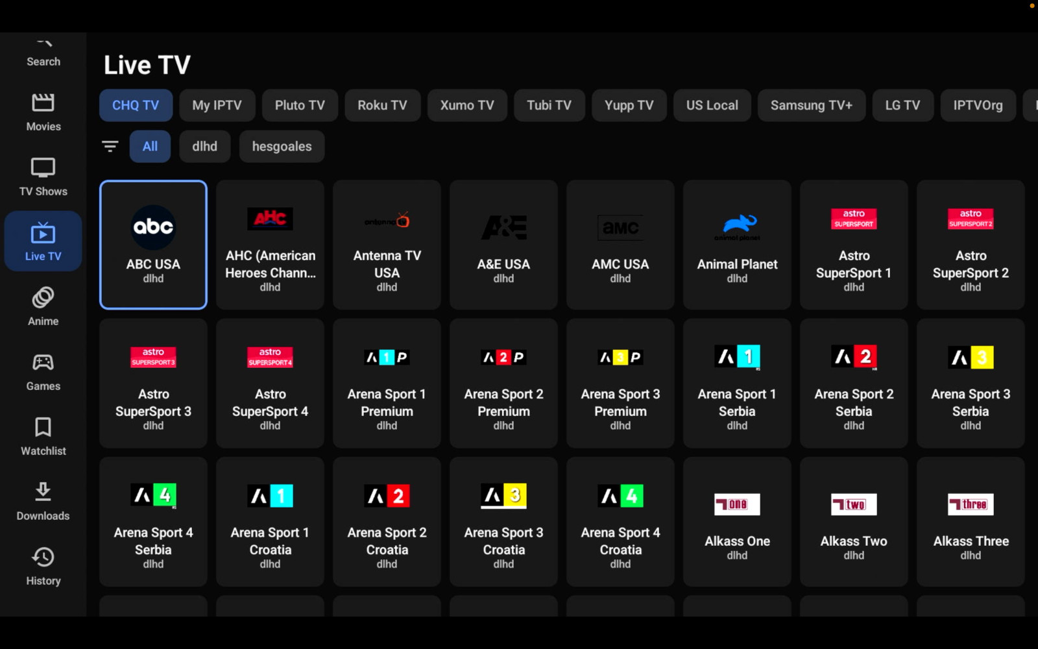This screenshot has height=649, width=1038.
Task: Click the Arena Sport 3 Premium logo
Action: 620,357
